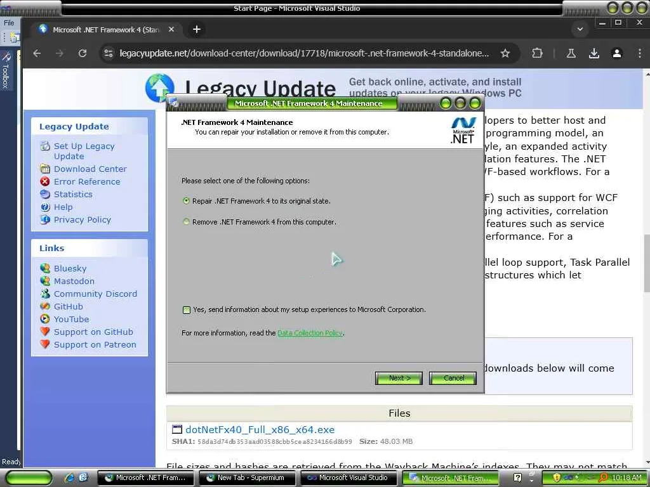The height and width of the screenshot is (487, 650).
Task: Open the Data Collection Policy link
Action: [310, 333]
